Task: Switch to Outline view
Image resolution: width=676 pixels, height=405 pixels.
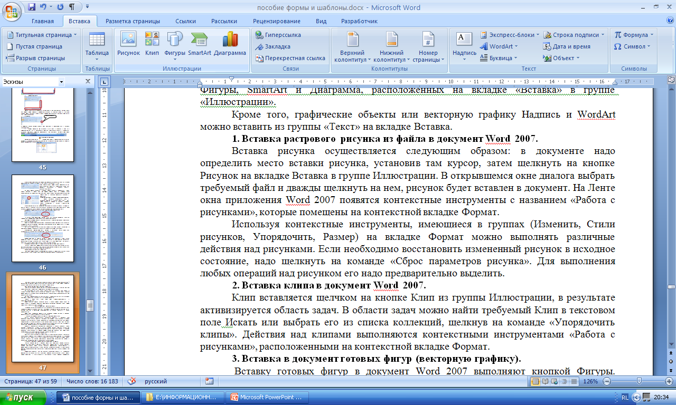Action: tap(564, 381)
